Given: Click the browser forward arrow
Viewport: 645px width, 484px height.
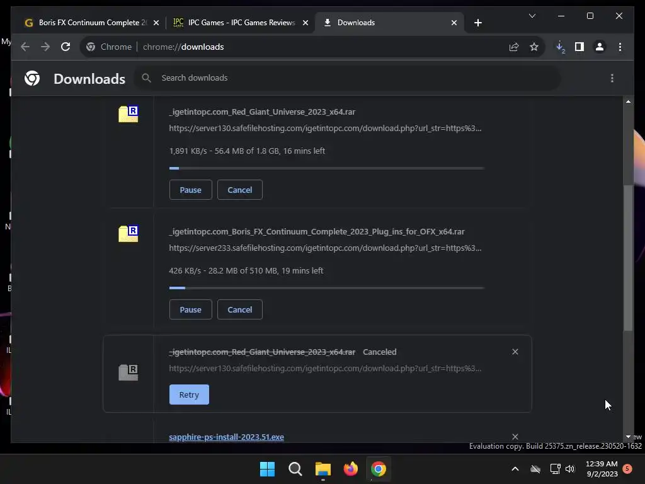Looking at the screenshot, I should tap(45, 47).
